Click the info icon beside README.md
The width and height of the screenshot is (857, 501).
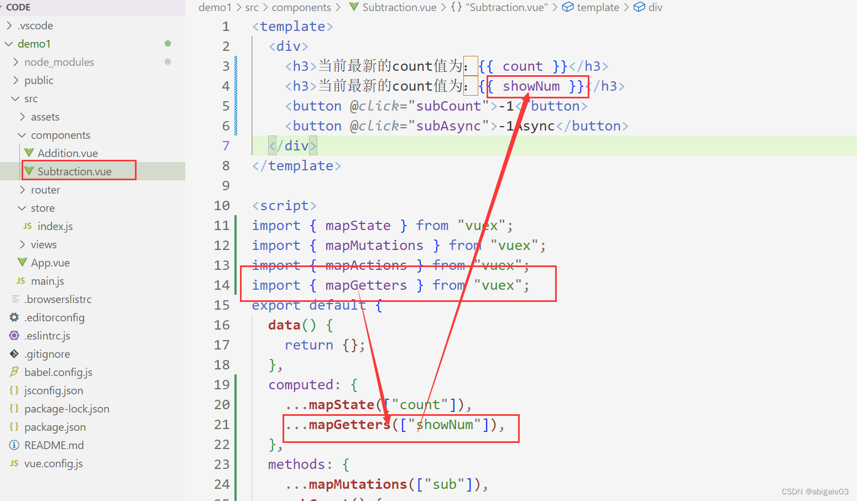(x=14, y=445)
